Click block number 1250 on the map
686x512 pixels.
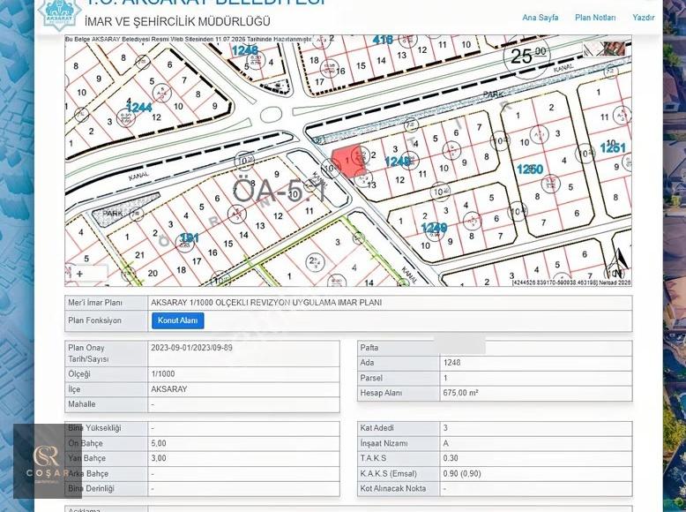[x=530, y=169]
